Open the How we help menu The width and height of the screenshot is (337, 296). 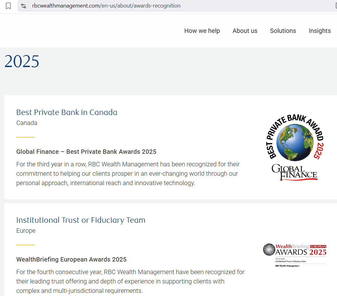pos(202,31)
